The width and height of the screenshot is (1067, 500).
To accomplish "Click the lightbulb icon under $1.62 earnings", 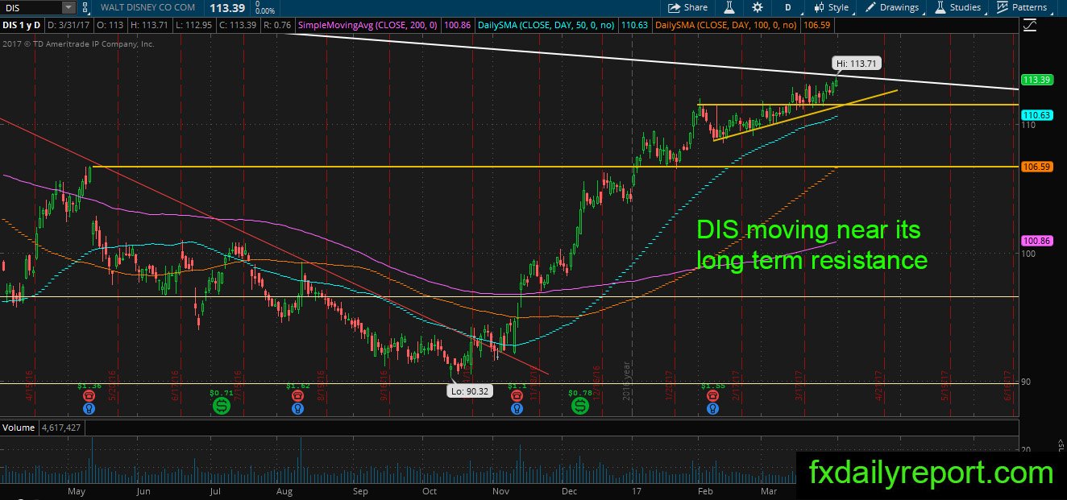I will coord(297,408).
